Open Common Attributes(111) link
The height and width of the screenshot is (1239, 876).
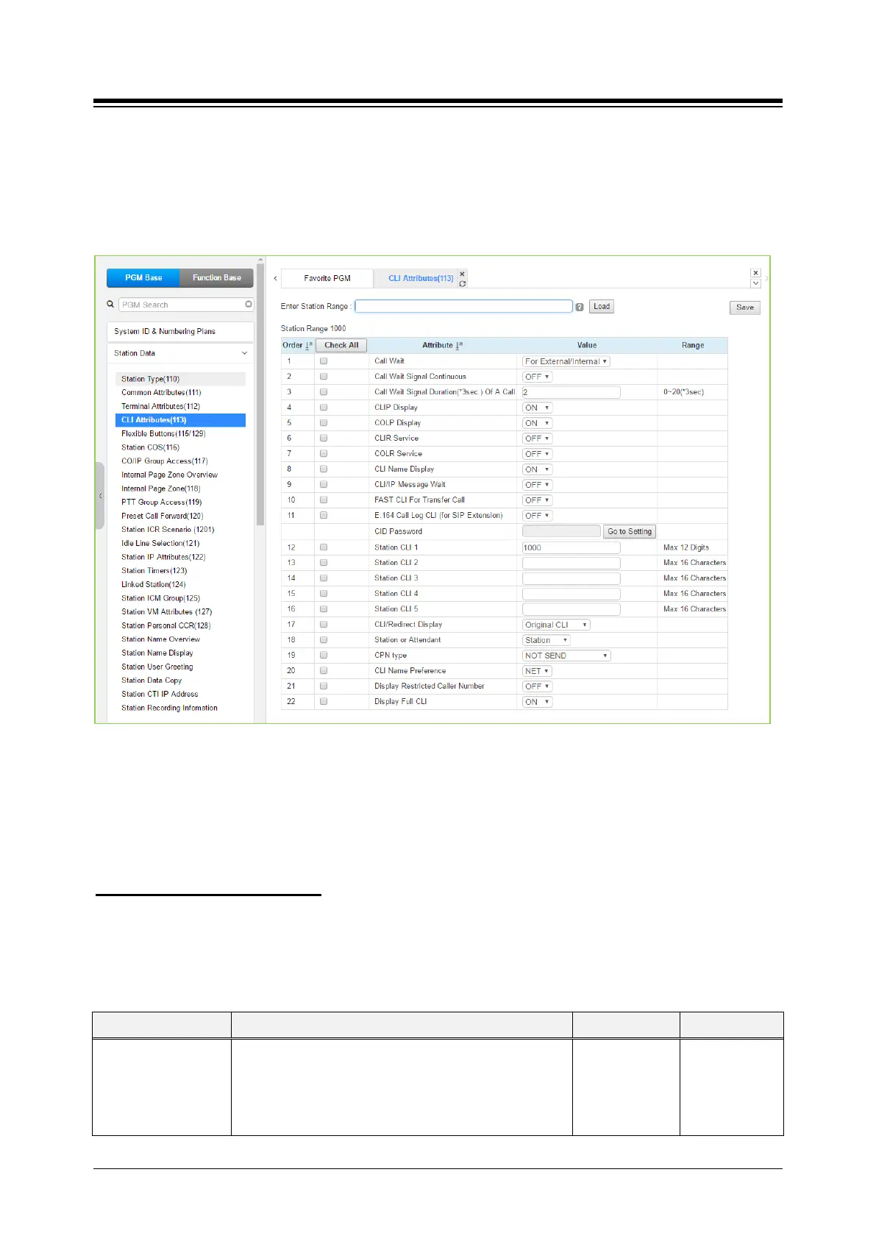[x=161, y=393]
